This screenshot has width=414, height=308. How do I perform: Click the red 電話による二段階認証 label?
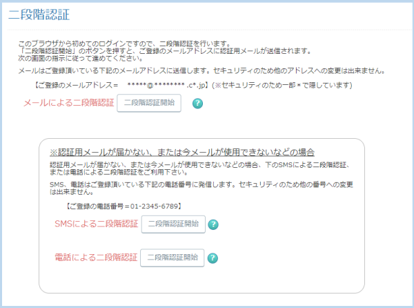tap(96, 258)
